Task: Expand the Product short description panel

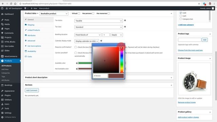Action: point(171,78)
